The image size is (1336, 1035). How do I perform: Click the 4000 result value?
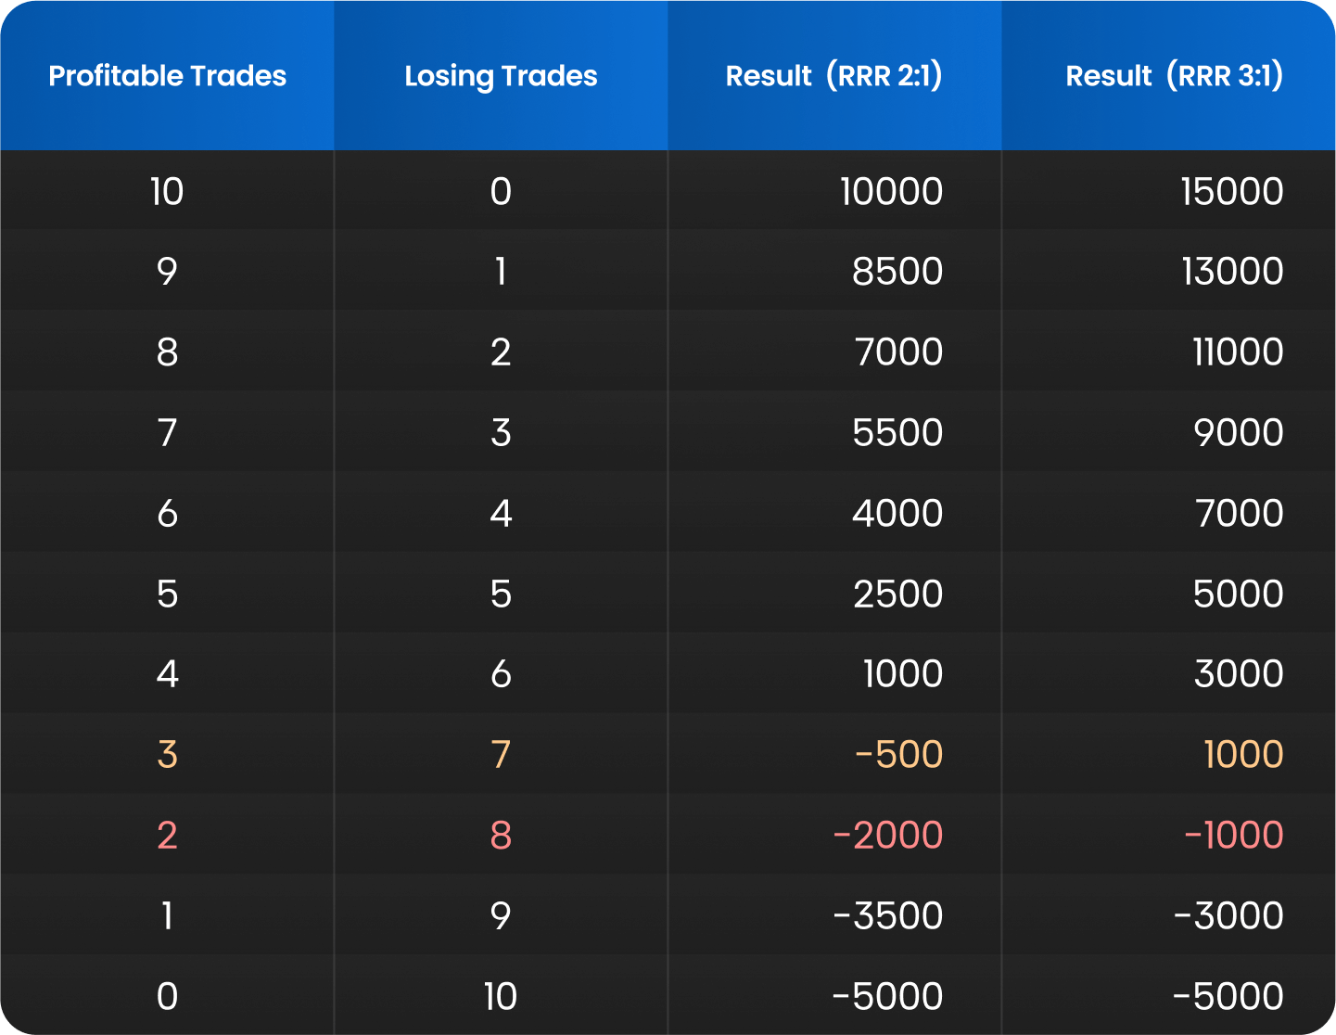coord(897,514)
